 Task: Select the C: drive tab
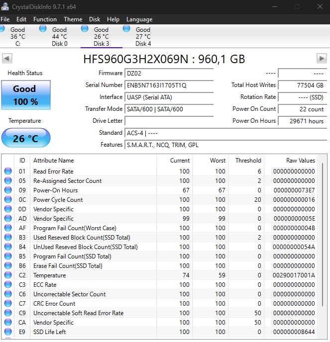point(17,36)
